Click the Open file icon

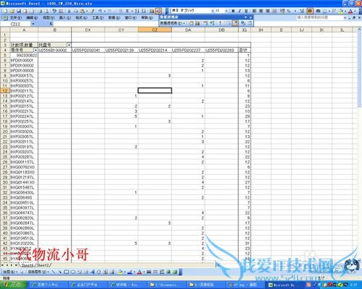pyautogui.click(x=12, y=11)
